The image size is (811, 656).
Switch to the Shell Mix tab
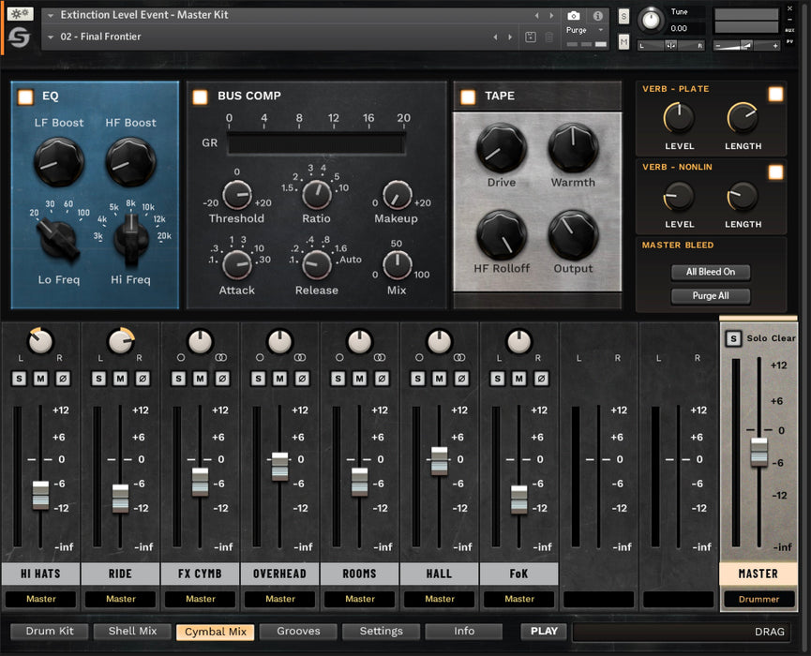point(134,632)
